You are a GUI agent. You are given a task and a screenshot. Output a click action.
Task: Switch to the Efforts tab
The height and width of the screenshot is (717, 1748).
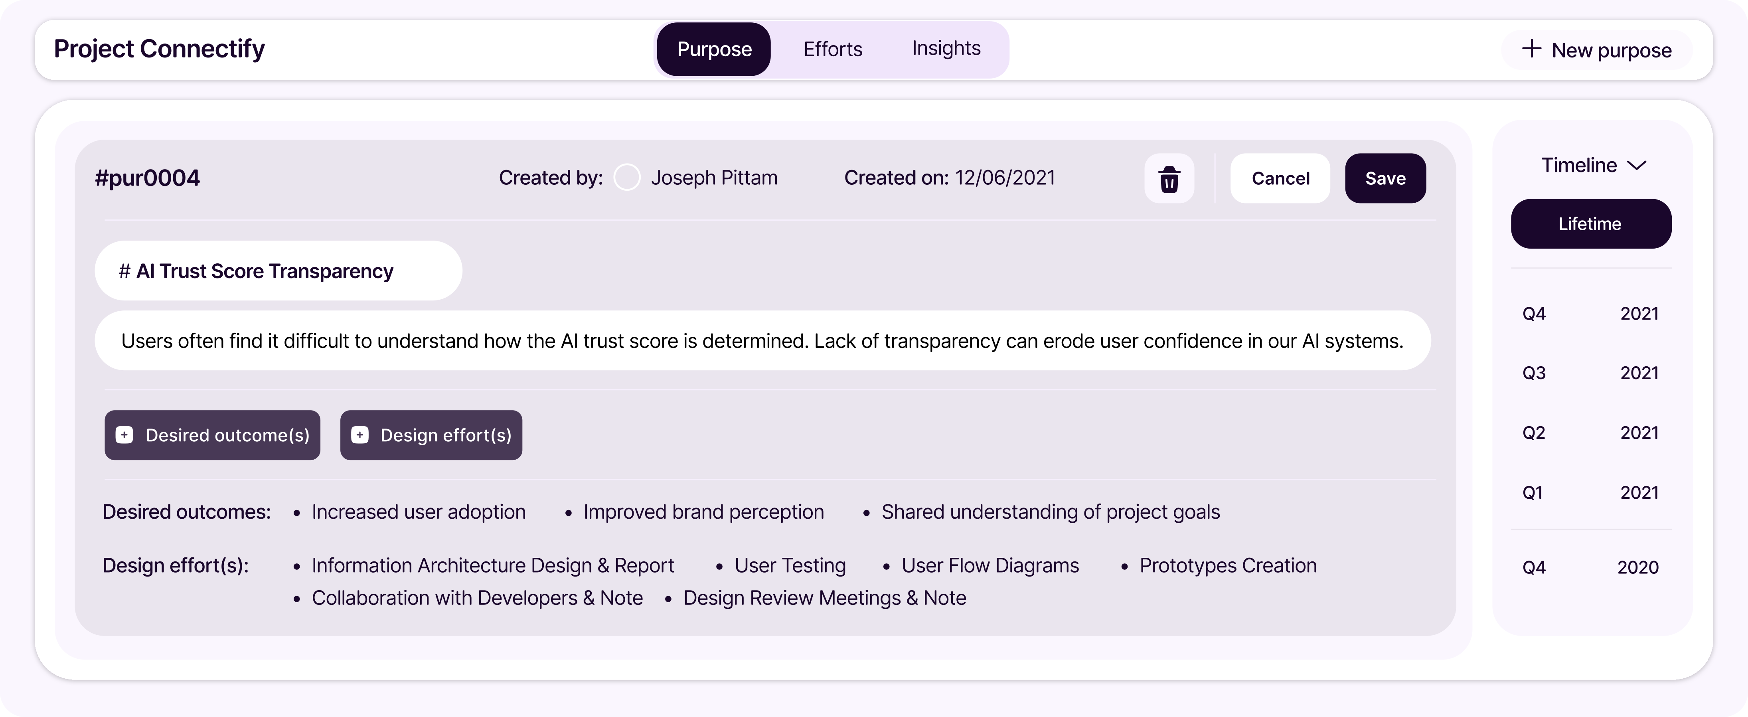tap(833, 49)
